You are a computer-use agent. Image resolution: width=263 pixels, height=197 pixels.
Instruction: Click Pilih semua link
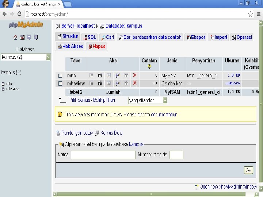(80, 100)
